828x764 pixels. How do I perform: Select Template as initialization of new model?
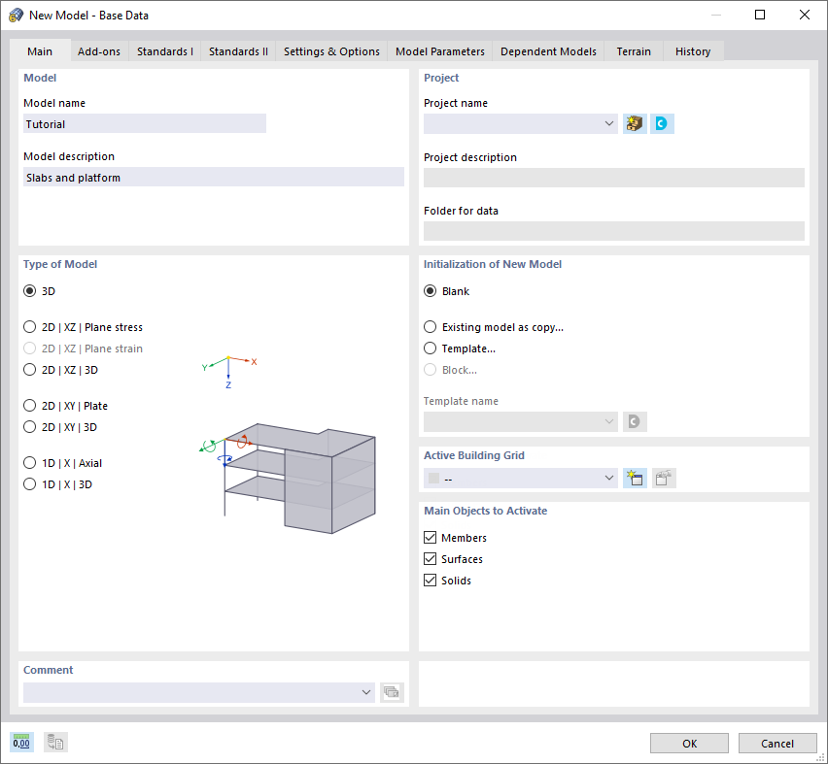click(x=430, y=348)
